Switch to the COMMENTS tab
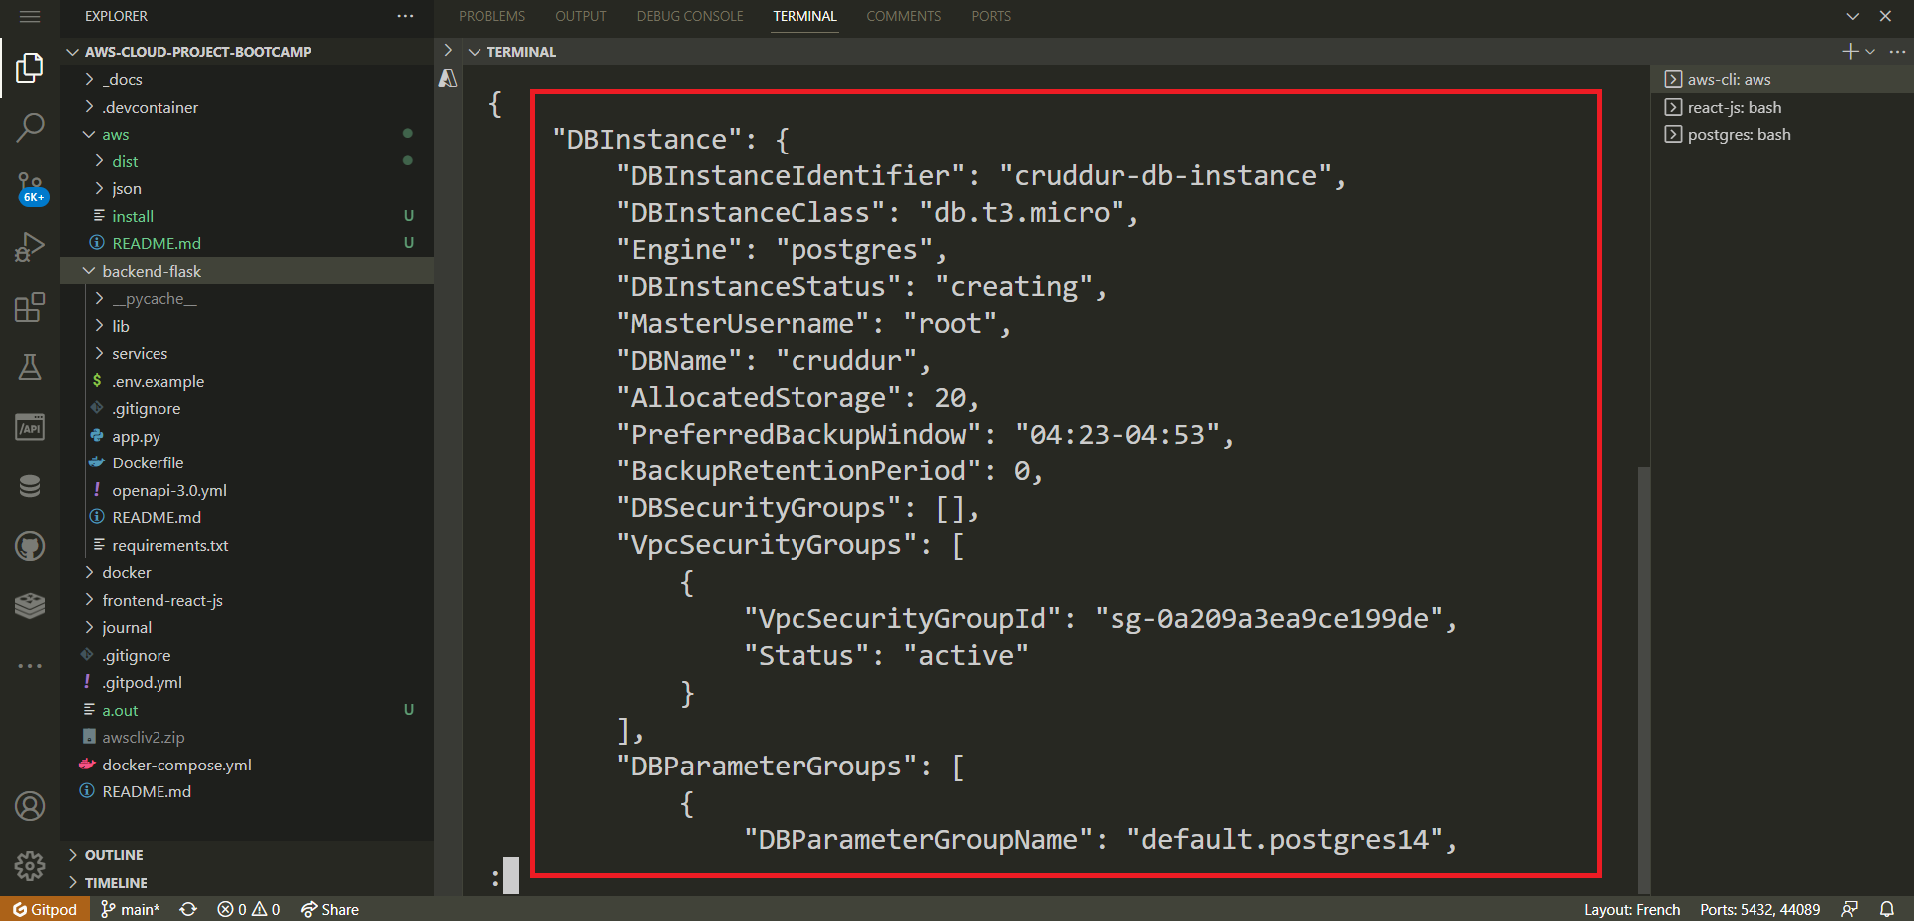The width and height of the screenshot is (1914, 921). point(903,16)
